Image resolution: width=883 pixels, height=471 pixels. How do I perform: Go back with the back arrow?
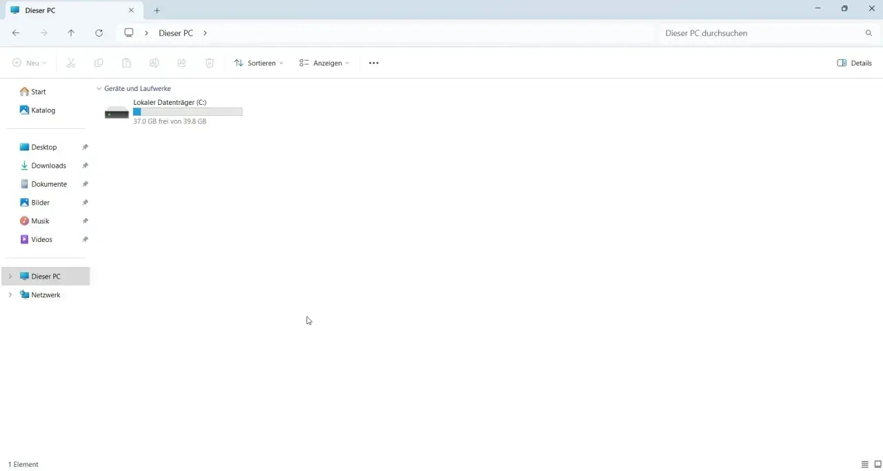point(16,33)
